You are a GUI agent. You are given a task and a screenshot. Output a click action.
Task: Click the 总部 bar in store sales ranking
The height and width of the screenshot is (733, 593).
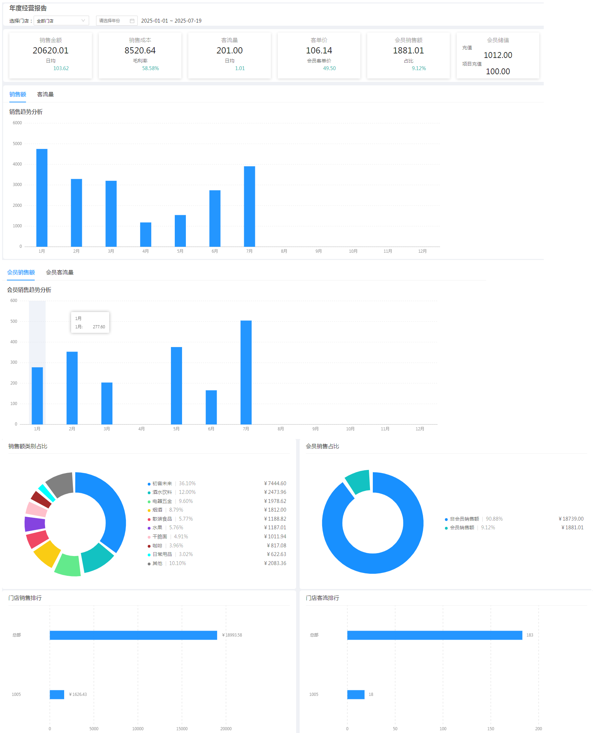coord(134,635)
